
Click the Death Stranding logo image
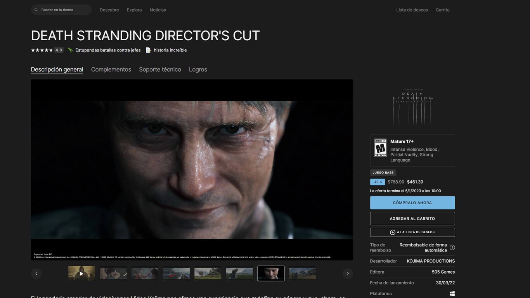(x=412, y=107)
